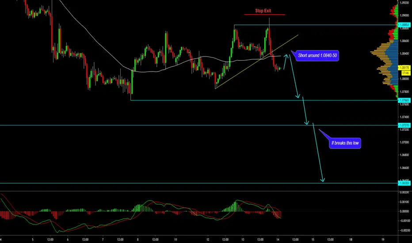Select the cyan 1.07270 price label
Image resolution: width=412 pixels, height=243 pixels.
pos(404,125)
